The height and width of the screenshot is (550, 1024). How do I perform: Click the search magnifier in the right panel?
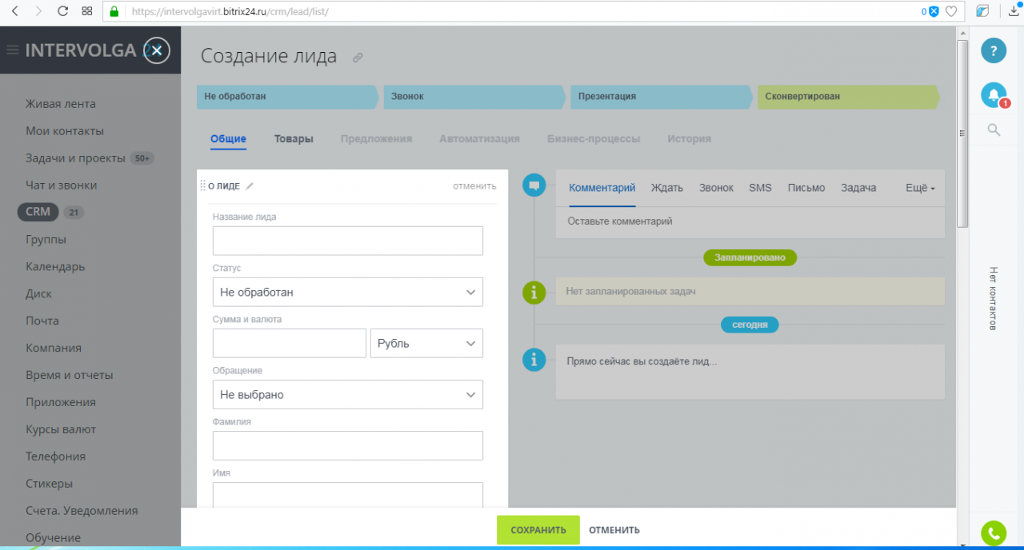point(994,130)
